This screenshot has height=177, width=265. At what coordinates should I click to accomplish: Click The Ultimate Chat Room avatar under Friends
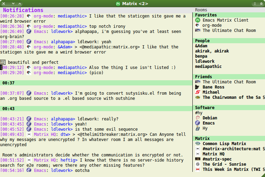(x=198, y=82)
